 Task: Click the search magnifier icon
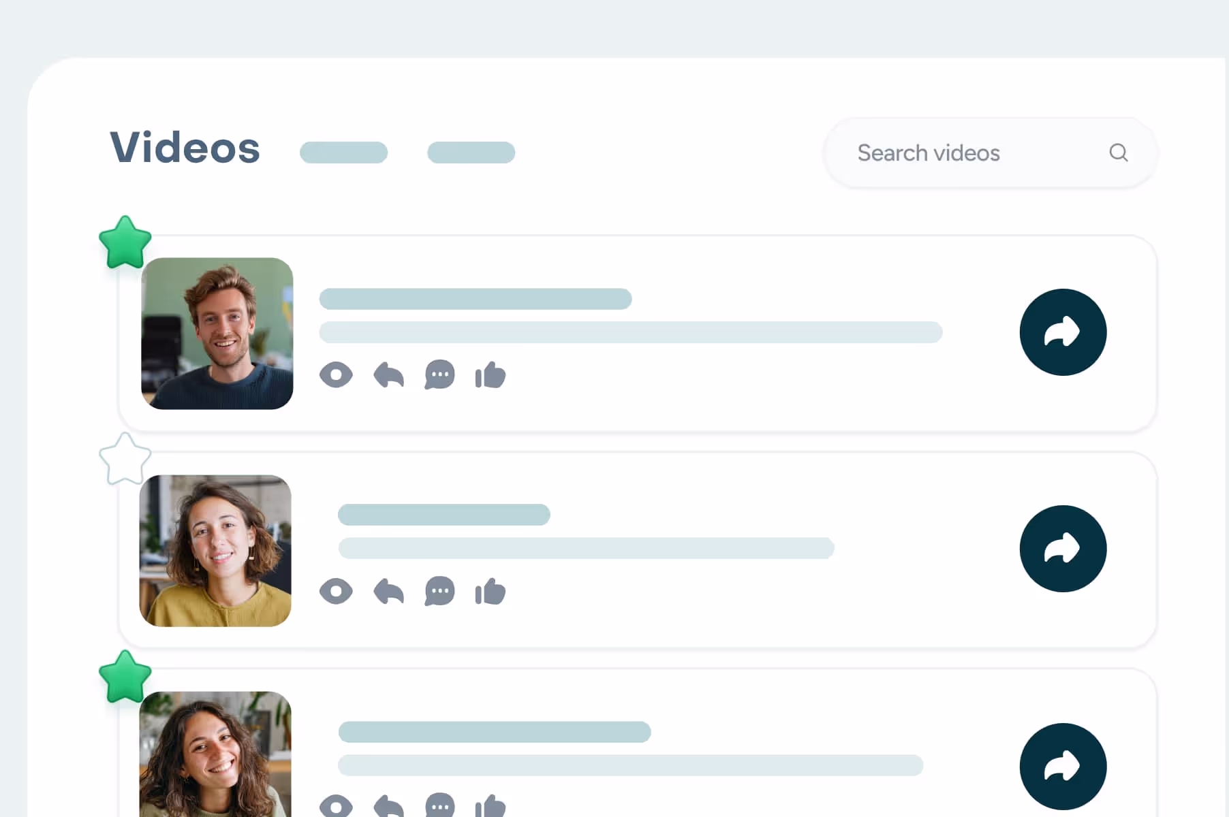point(1118,153)
